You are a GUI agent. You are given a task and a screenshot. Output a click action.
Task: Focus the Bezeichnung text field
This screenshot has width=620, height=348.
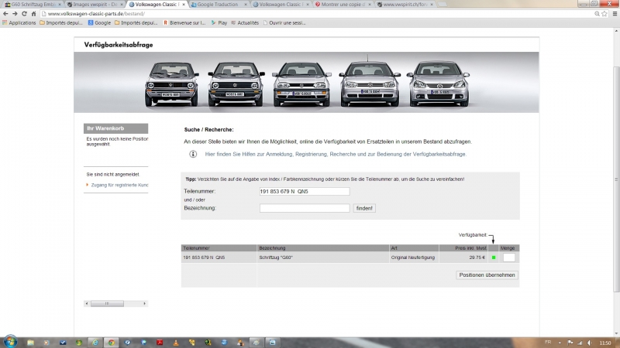(x=305, y=208)
